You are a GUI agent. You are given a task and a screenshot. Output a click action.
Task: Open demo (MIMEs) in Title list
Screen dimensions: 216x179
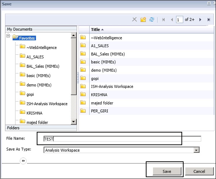click(104, 70)
